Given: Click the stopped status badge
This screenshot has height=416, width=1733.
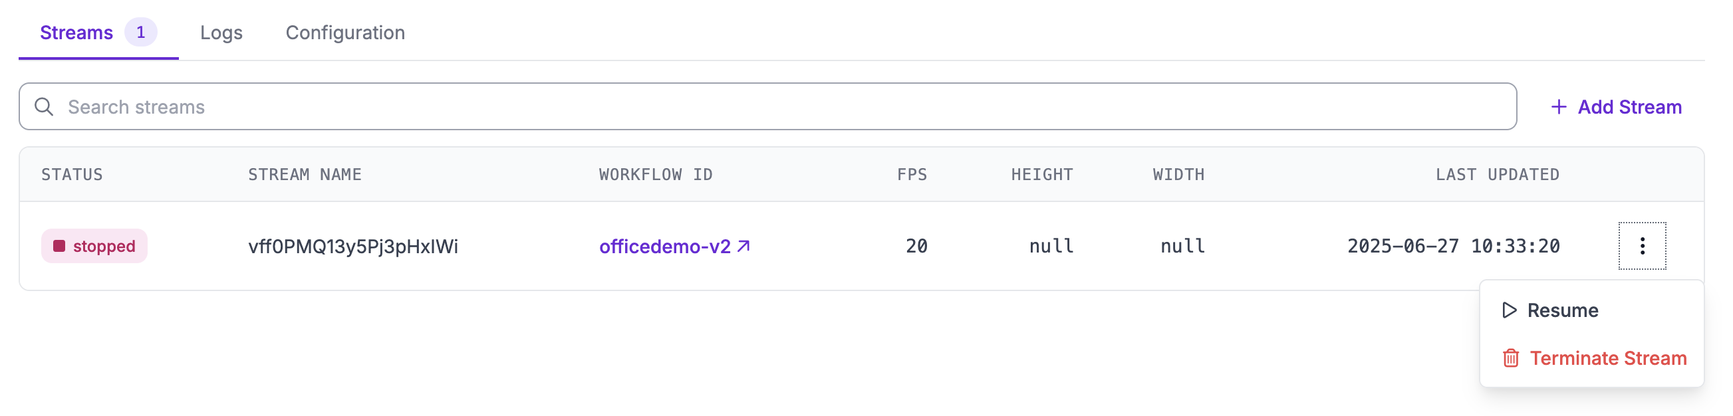Looking at the screenshot, I should (x=94, y=246).
